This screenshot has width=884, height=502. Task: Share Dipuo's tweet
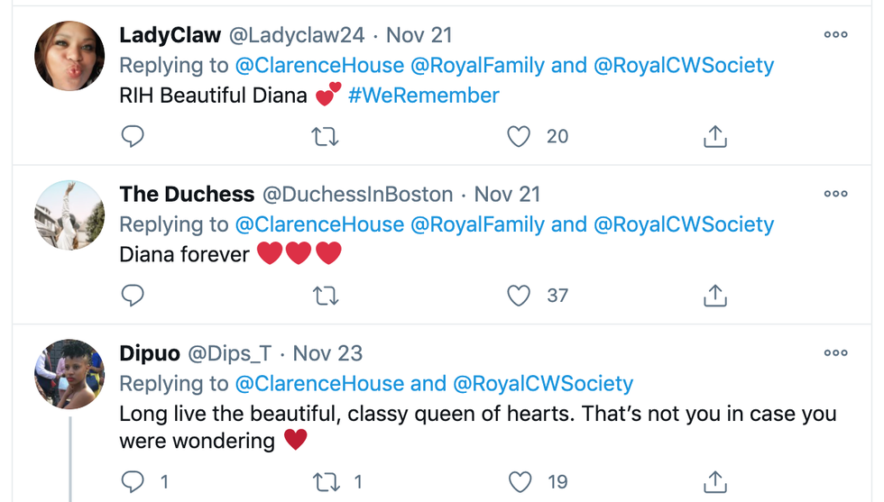714,482
